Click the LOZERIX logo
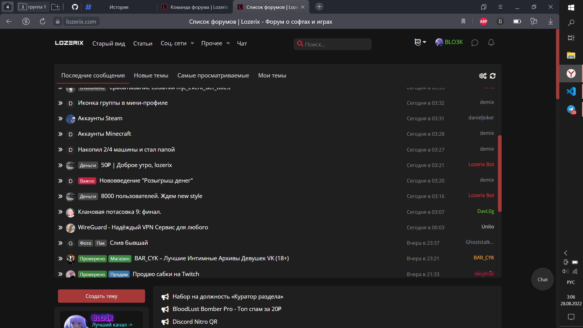The width and height of the screenshot is (583, 328). [69, 43]
